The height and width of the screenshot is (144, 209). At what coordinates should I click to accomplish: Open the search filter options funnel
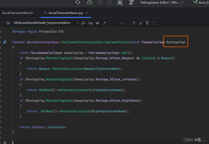[147, 23]
